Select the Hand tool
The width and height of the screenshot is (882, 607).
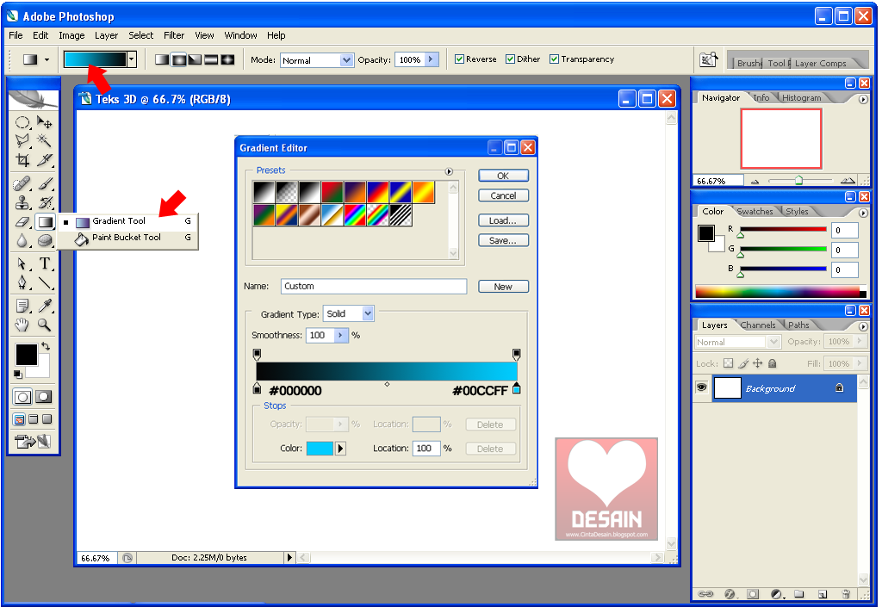point(22,325)
